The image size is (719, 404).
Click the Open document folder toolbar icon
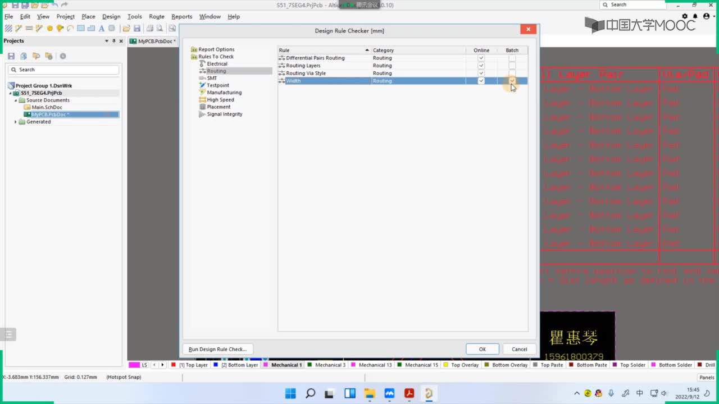coord(126,28)
